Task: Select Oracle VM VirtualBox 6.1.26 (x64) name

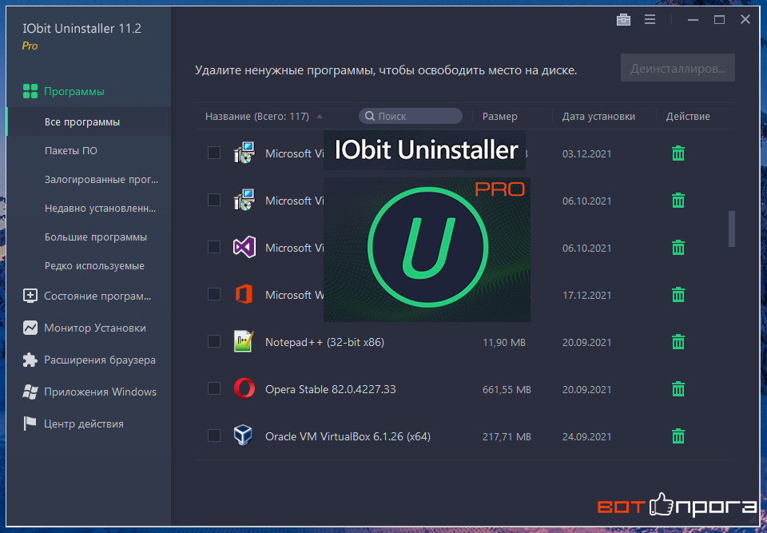Action: (348, 436)
